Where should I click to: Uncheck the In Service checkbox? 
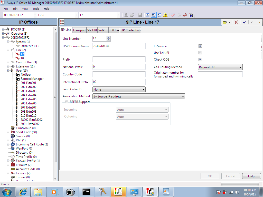point(200,46)
